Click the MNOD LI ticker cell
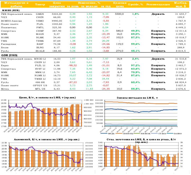 (x=40, y=59)
